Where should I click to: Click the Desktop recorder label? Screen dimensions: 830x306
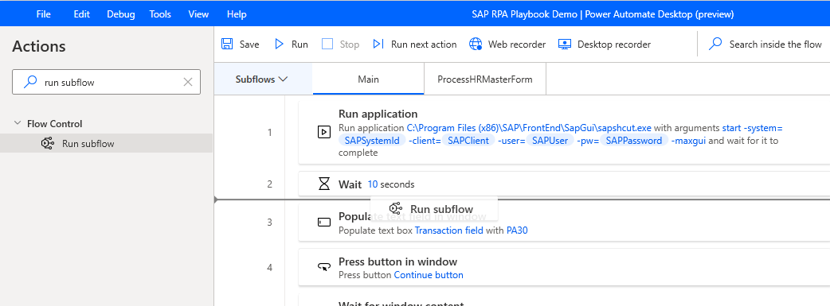(614, 45)
